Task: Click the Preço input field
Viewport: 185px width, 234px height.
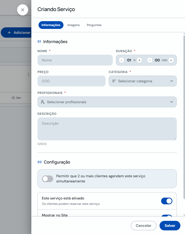Action: [x=71, y=81]
